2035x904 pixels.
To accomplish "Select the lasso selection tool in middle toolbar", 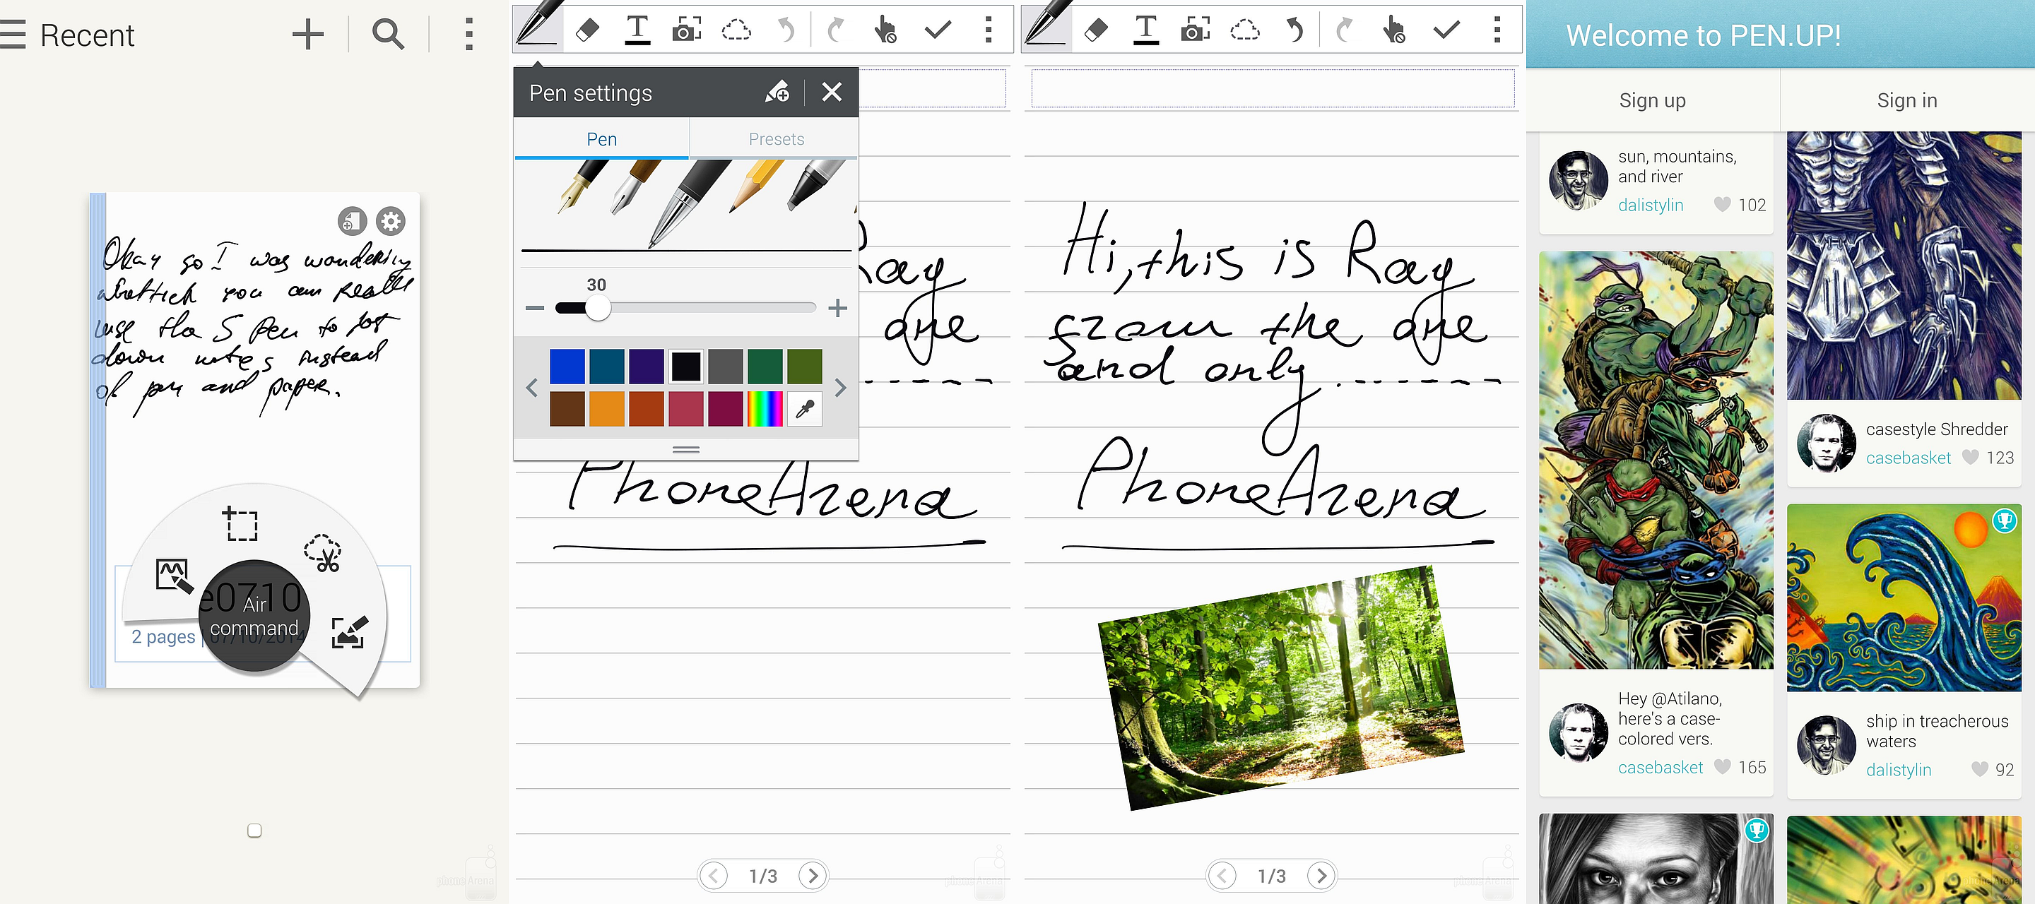I will coord(736,30).
